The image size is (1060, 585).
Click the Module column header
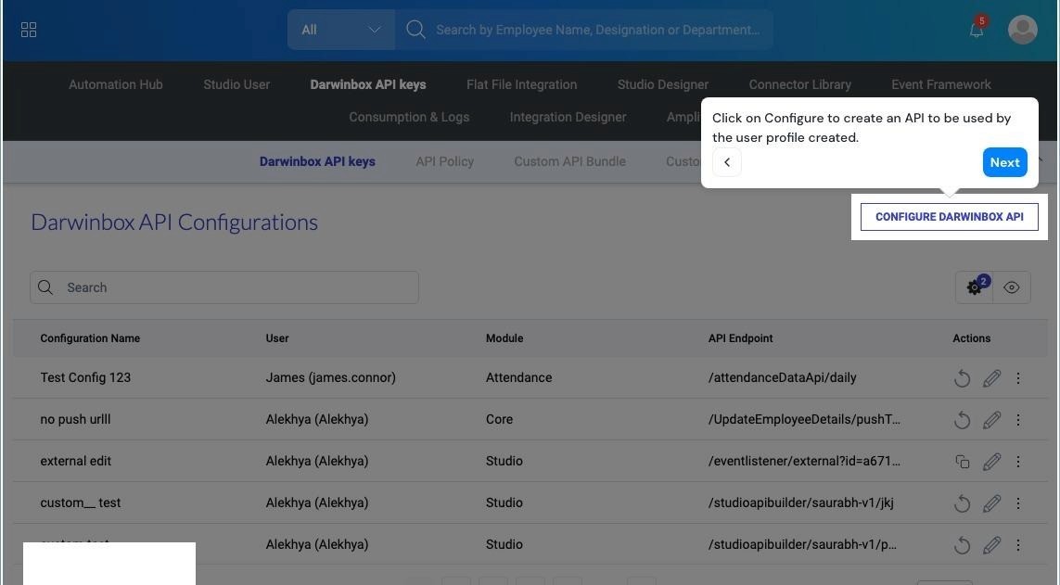tap(504, 338)
